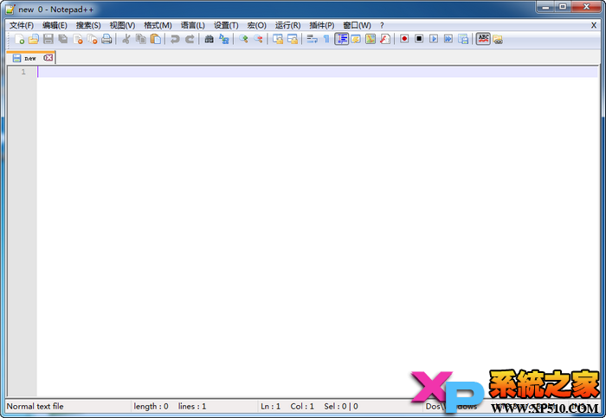Click "lines : 1" in status bar
Viewport: 606px width, 418px height.
coord(192,407)
